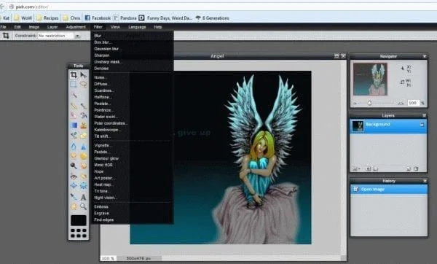The height and width of the screenshot is (264, 437).
Task: Select the Hand pan tool
Action: [x=74, y=206]
